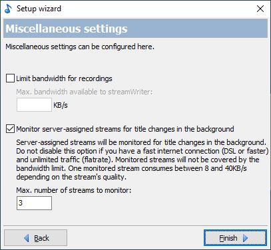Screen dimensions: 271x250
Task: Uncheck Monitor server-assigned streams checkbox
Action: coord(10,129)
